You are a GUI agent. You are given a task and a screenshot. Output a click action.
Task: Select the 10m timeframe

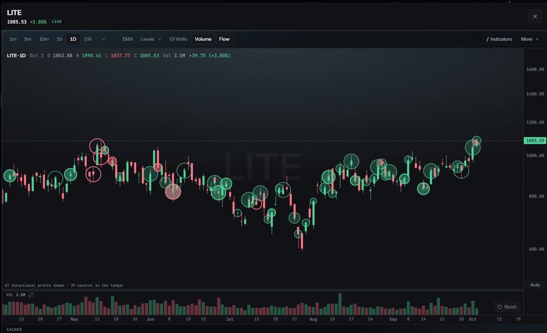tap(44, 39)
